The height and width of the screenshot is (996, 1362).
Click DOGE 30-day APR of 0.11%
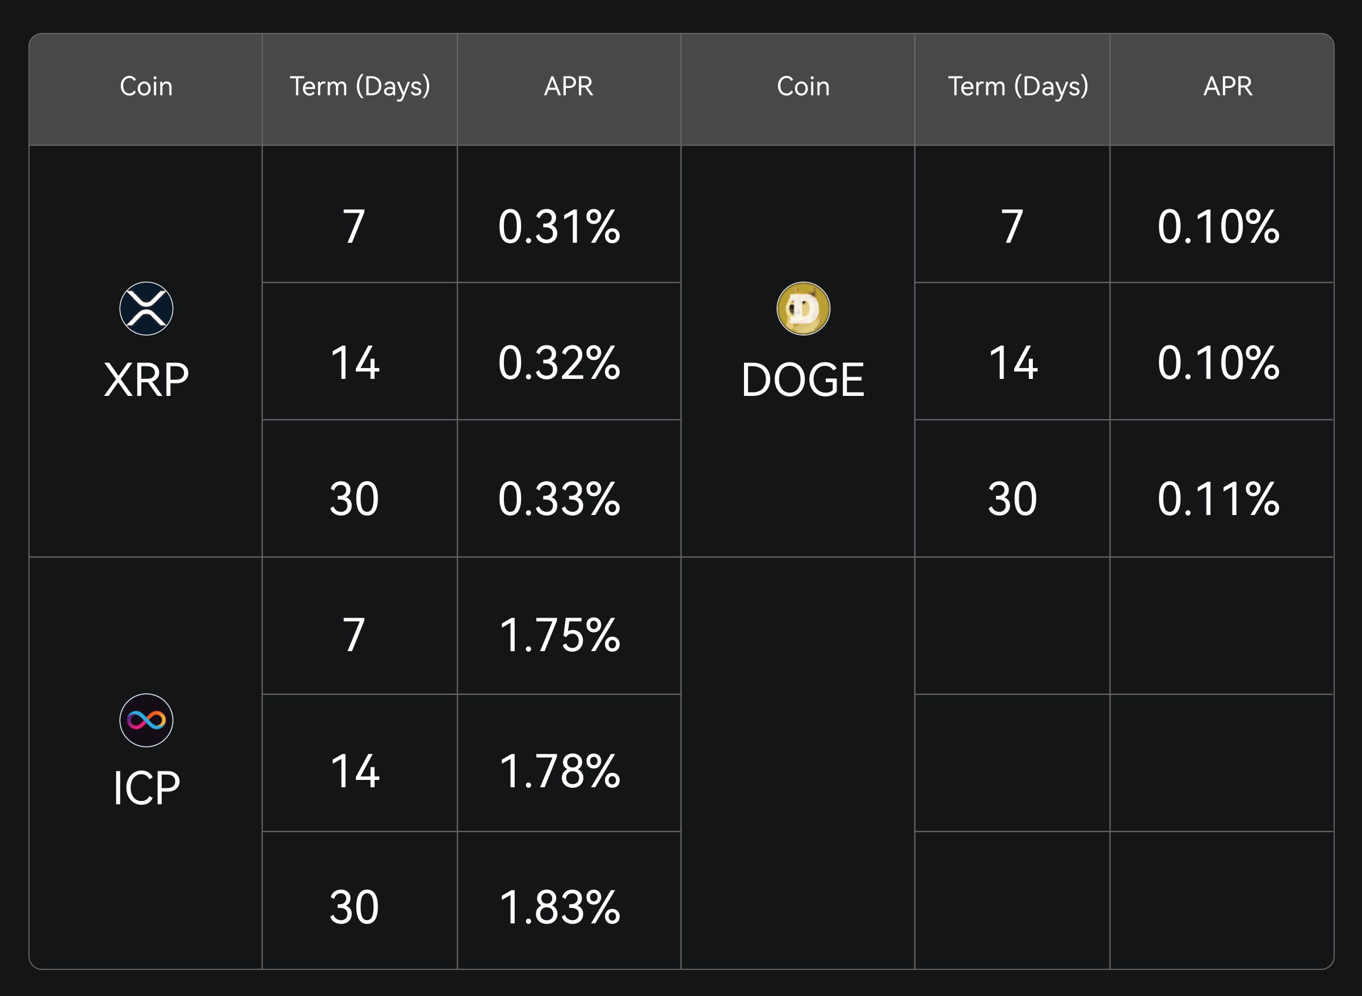pyautogui.click(x=1218, y=499)
